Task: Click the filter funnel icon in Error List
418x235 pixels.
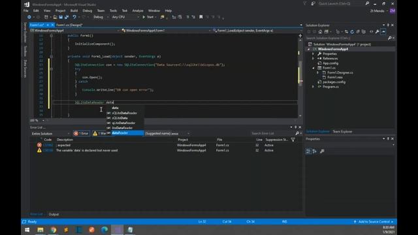Action: 293,140
